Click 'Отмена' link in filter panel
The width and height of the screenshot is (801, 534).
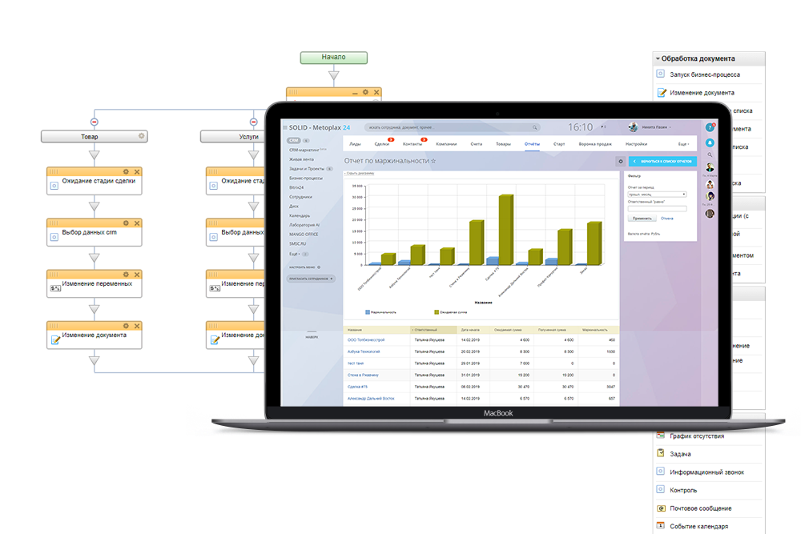point(666,219)
